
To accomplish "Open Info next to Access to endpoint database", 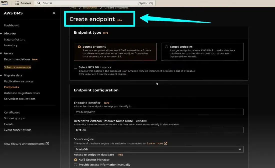I will (120, 155).
